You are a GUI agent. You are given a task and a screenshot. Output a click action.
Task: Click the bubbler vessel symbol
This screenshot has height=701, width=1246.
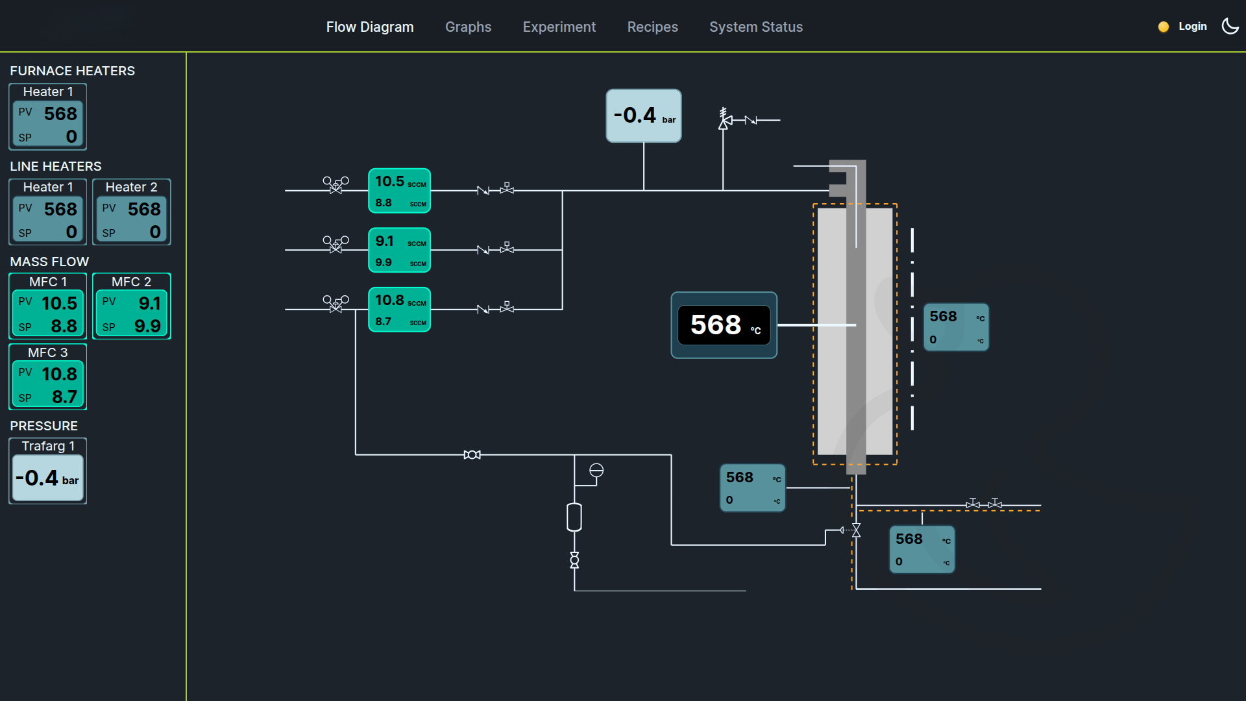(574, 517)
